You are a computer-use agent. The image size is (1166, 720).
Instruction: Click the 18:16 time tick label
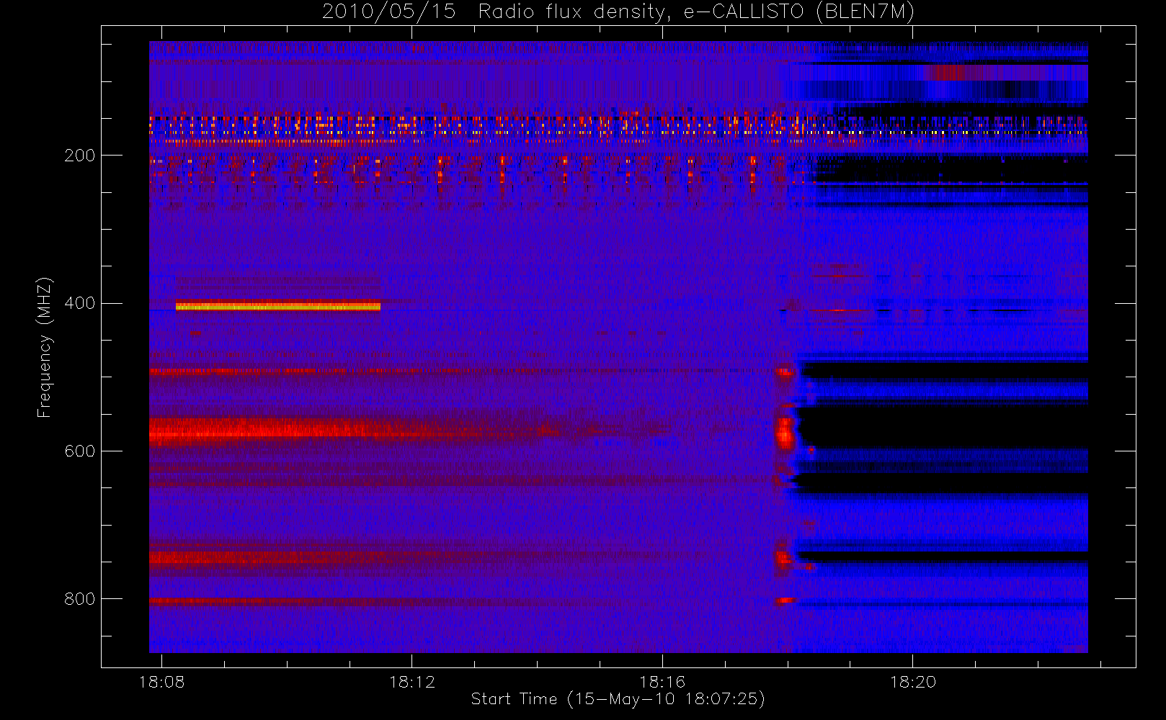(x=662, y=682)
